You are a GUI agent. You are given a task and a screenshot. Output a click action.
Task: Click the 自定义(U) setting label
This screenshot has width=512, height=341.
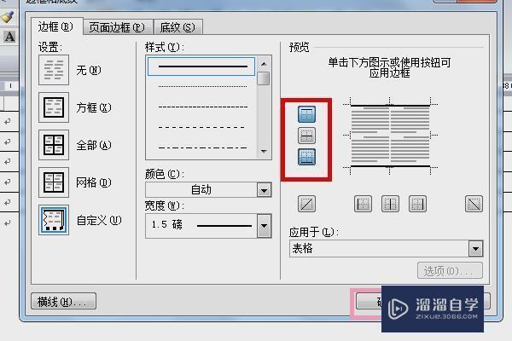[99, 221]
